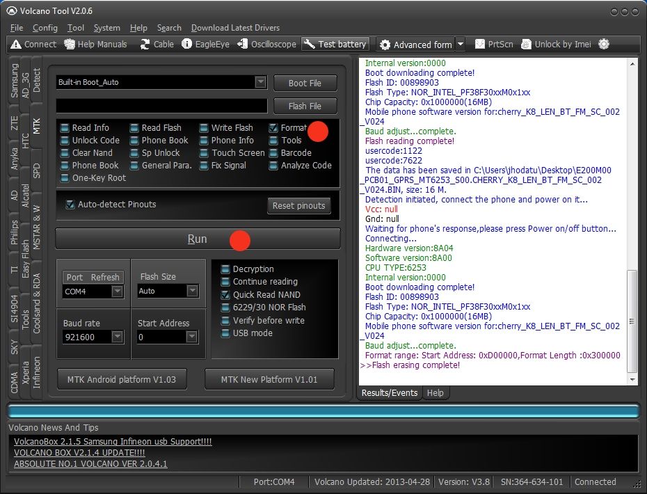Viewport: 647px width, 494px height.
Task: Open the Baud rate 921600 dropdown
Action: coord(117,337)
